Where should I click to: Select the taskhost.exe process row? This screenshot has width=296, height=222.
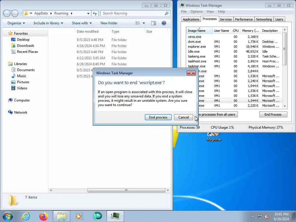(x=234, y=61)
